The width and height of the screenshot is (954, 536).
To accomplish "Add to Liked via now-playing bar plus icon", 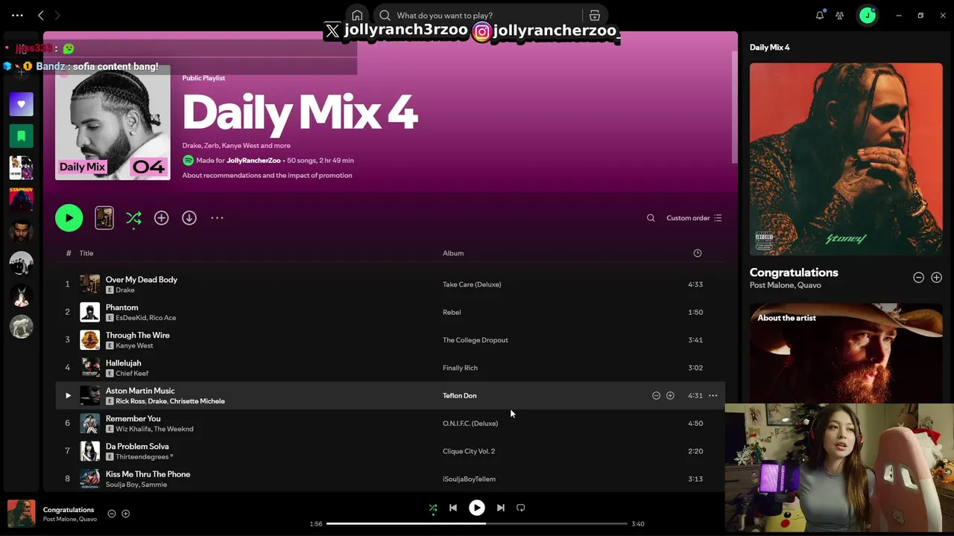I will coord(125,514).
